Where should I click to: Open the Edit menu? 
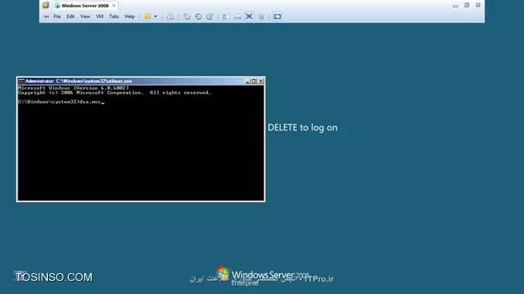coord(70,16)
